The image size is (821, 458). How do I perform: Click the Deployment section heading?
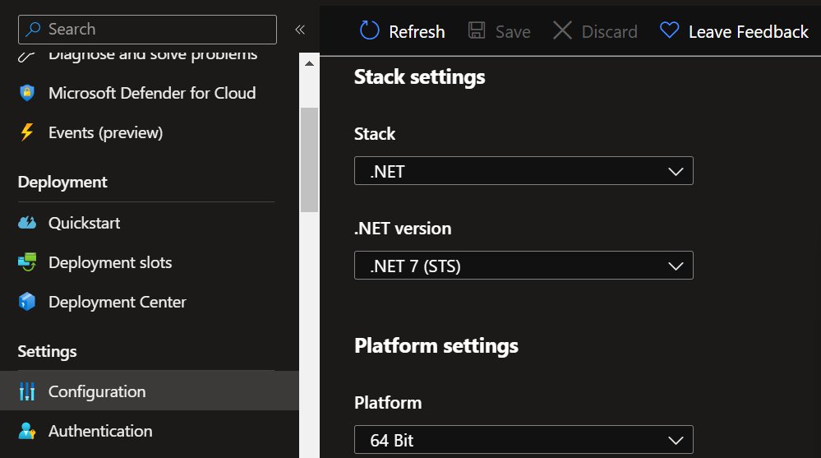click(62, 182)
